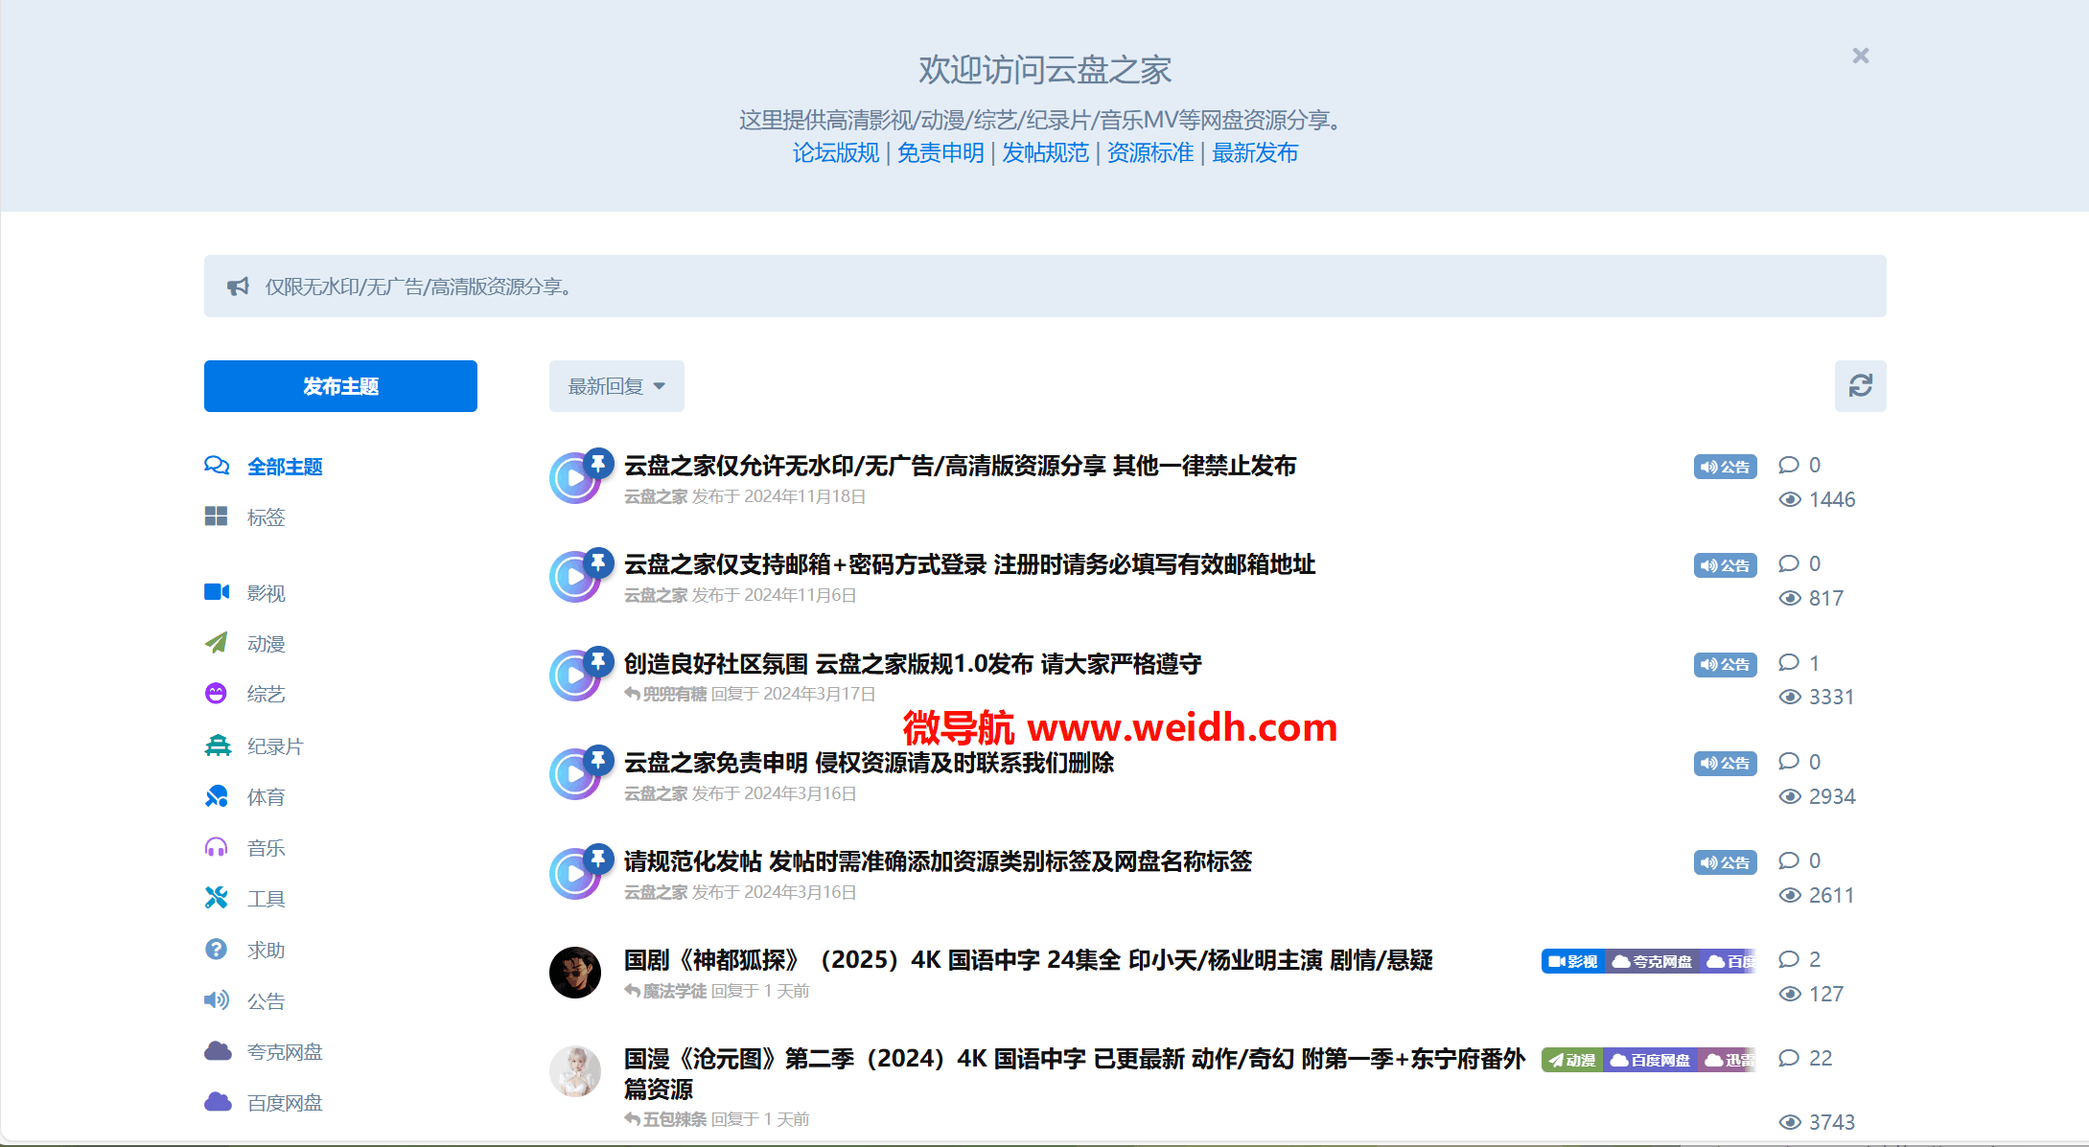The image size is (2089, 1147).
Task: Click the 夸克网盘 tag on the 神都狐探 post
Action: coord(1652,961)
